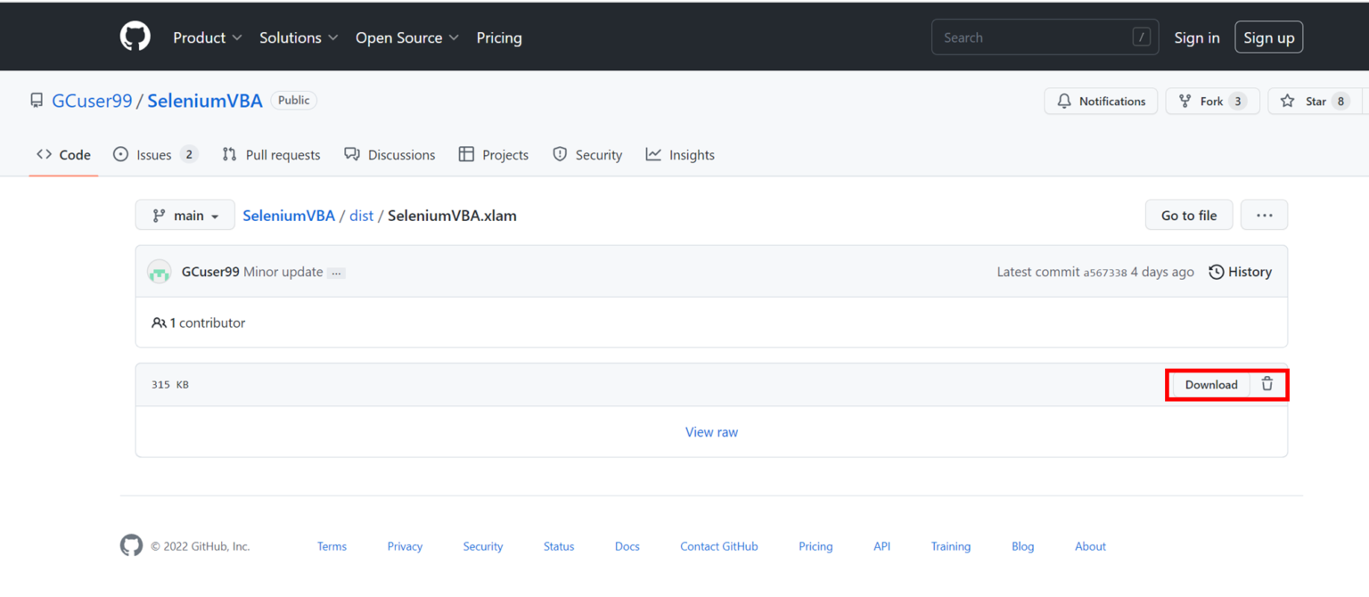Expand the commit message ellipsis
Image resolution: width=1369 pixels, height=597 pixels.
(336, 273)
